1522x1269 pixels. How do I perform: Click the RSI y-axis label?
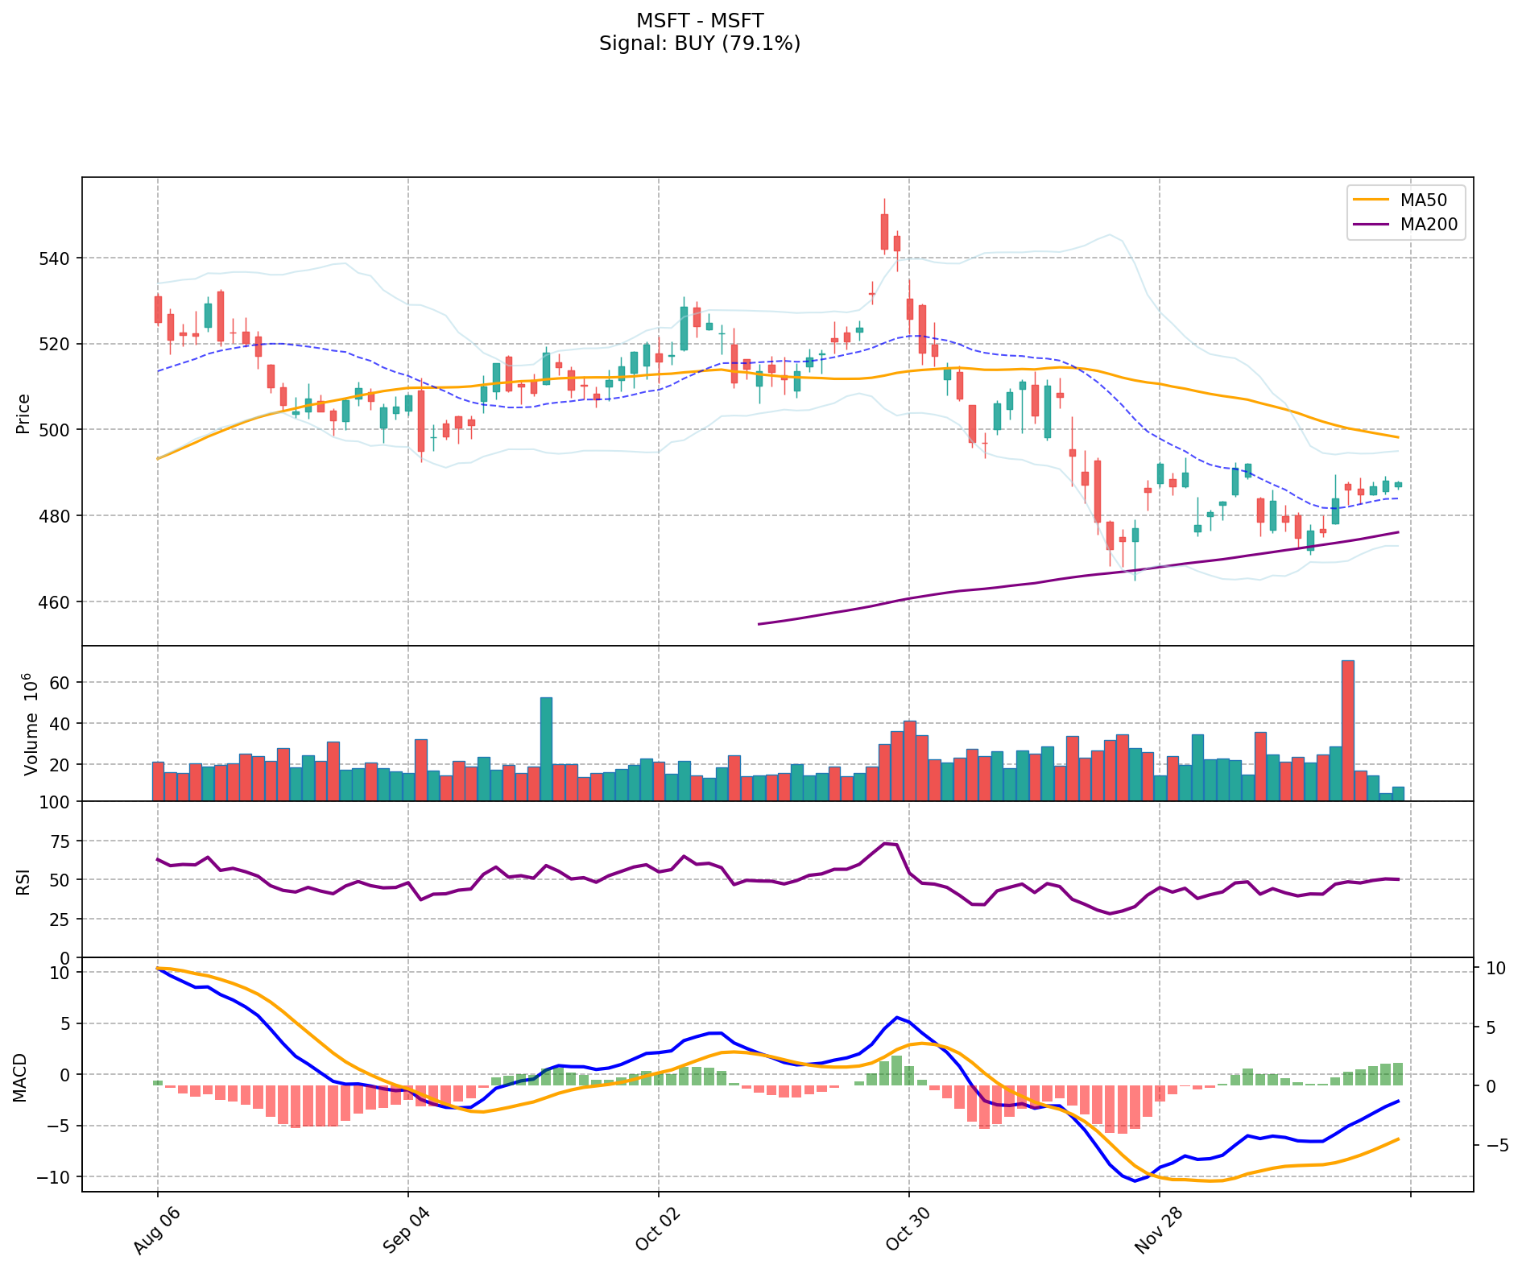point(24,880)
